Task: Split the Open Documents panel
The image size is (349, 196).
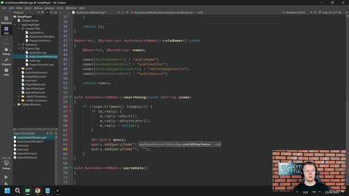Action: [51, 133]
